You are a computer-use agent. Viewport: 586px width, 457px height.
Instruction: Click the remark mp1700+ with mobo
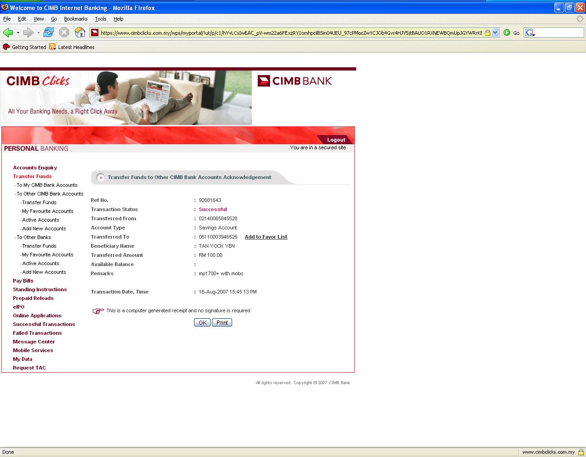coord(221,273)
